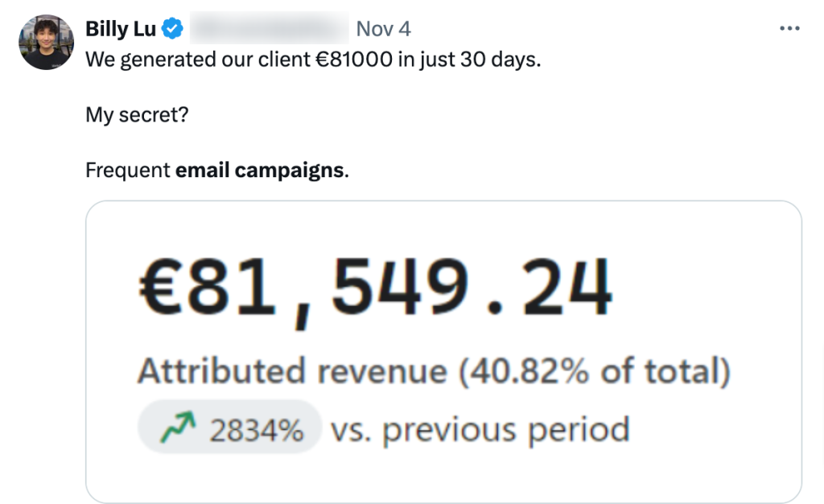Expand the more options ellipsis at top right
The height and width of the screenshot is (504, 824).
(x=789, y=27)
